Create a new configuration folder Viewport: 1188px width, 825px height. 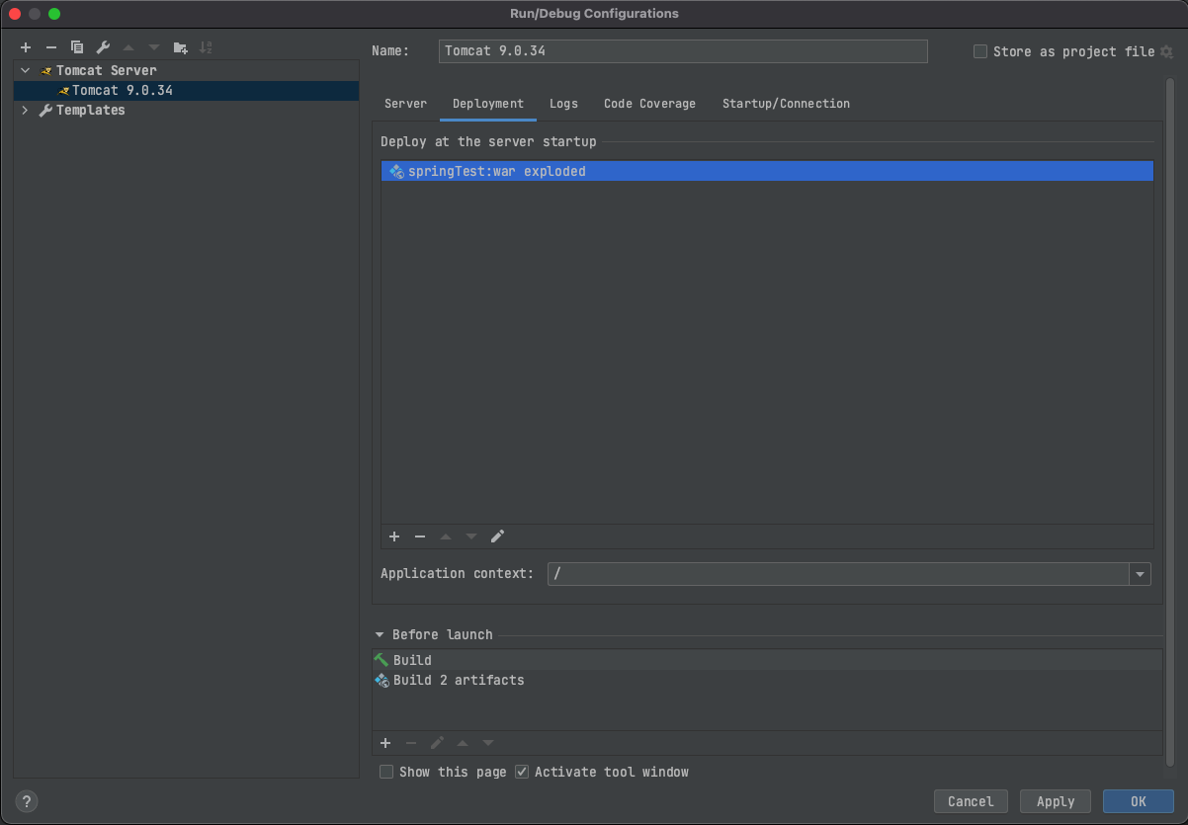click(180, 47)
